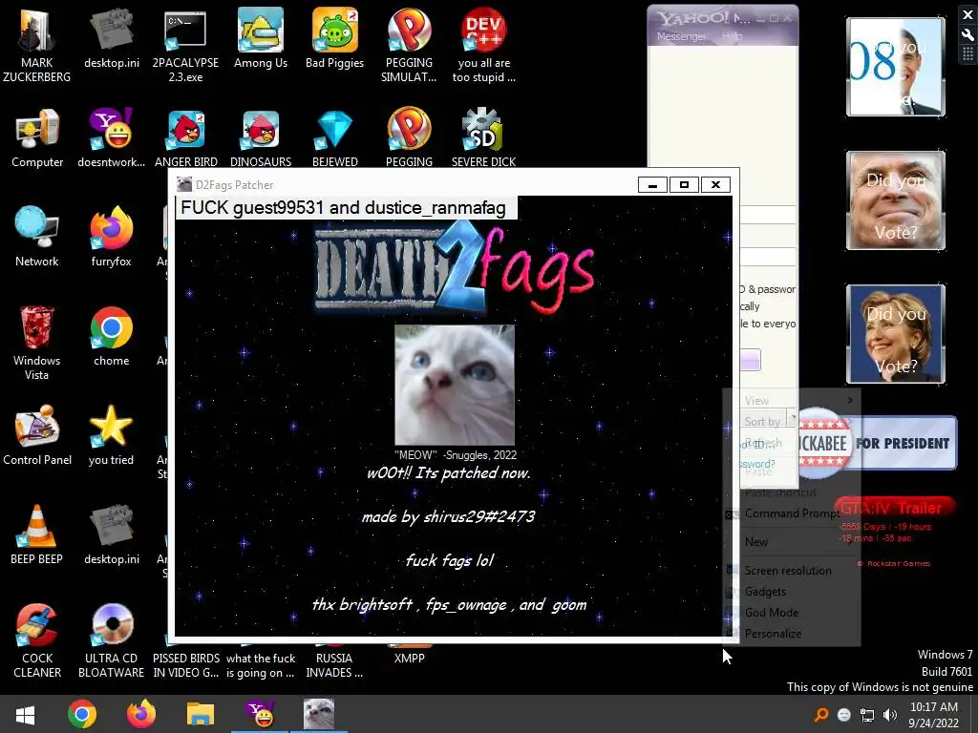Select the 'you tried' star icon
The width and height of the screenshot is (978, 733).
click(112, 435)
